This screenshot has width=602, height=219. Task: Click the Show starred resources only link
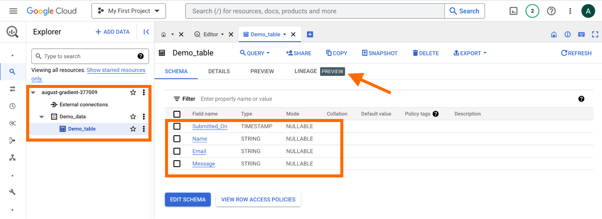click(116, 70)
